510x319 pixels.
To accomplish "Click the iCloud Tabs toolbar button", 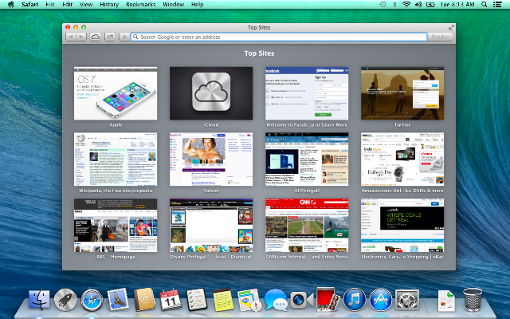I will (96, 37).
